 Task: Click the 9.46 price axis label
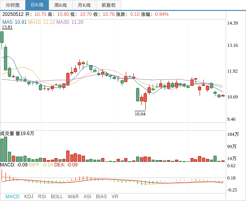(231, 119)
